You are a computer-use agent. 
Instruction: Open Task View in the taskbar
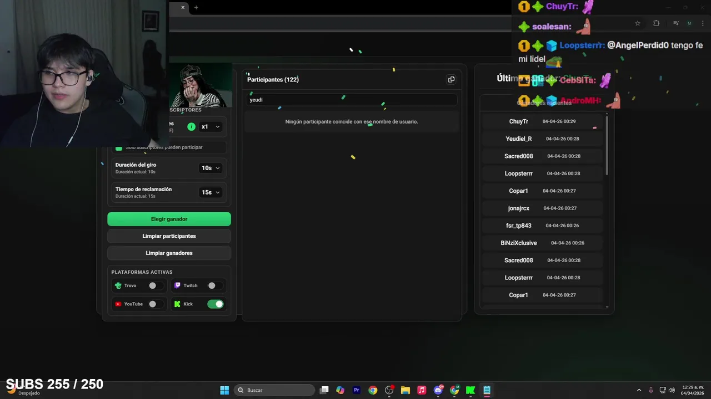(x=324, y=390)
